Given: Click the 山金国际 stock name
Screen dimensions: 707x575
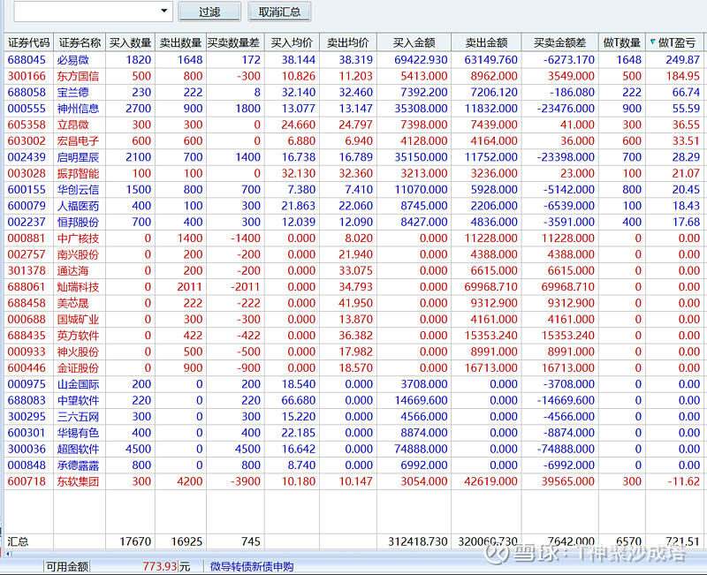Looking at the screenshot, I should (78, 384).
